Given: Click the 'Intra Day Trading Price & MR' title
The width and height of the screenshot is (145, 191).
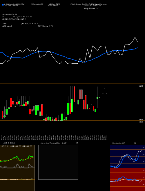Looking at the screenshot, I should click(x=53, y=143).
